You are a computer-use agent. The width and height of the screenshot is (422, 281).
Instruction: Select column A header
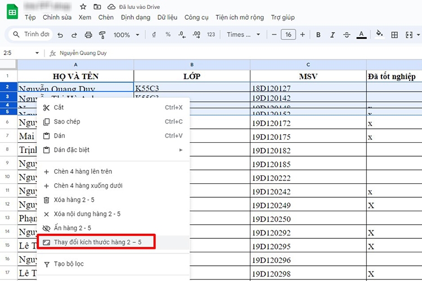coord(75,65)
